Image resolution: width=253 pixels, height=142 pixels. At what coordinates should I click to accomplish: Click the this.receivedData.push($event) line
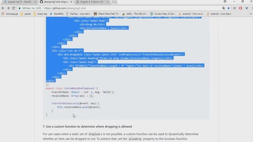tap(79, 107)
